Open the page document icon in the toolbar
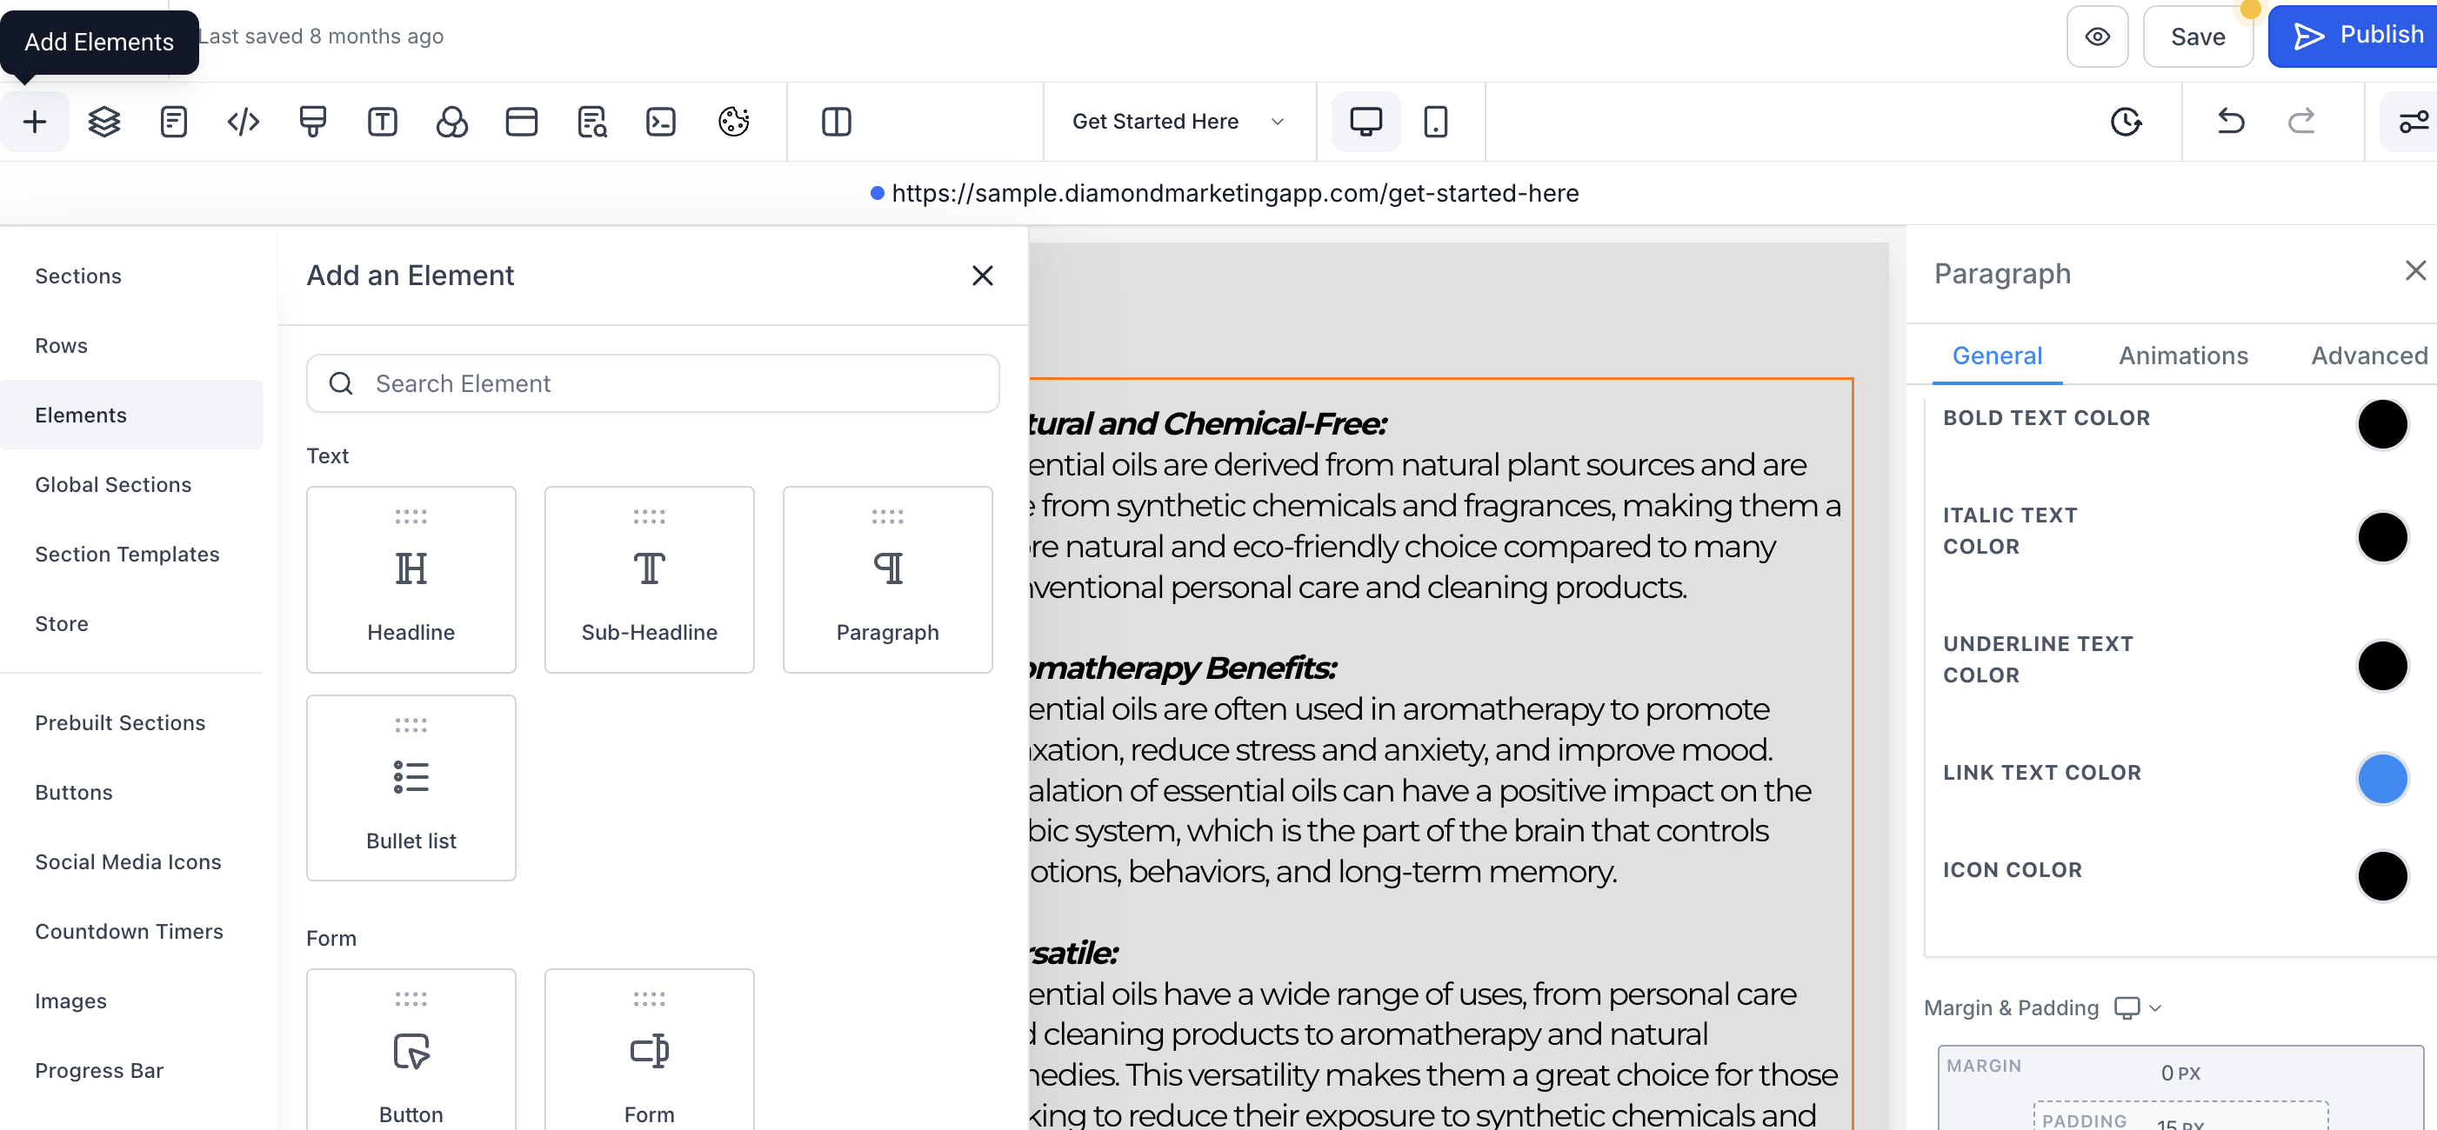Viewport: 2437px width, 1130px height. point(174,122)
